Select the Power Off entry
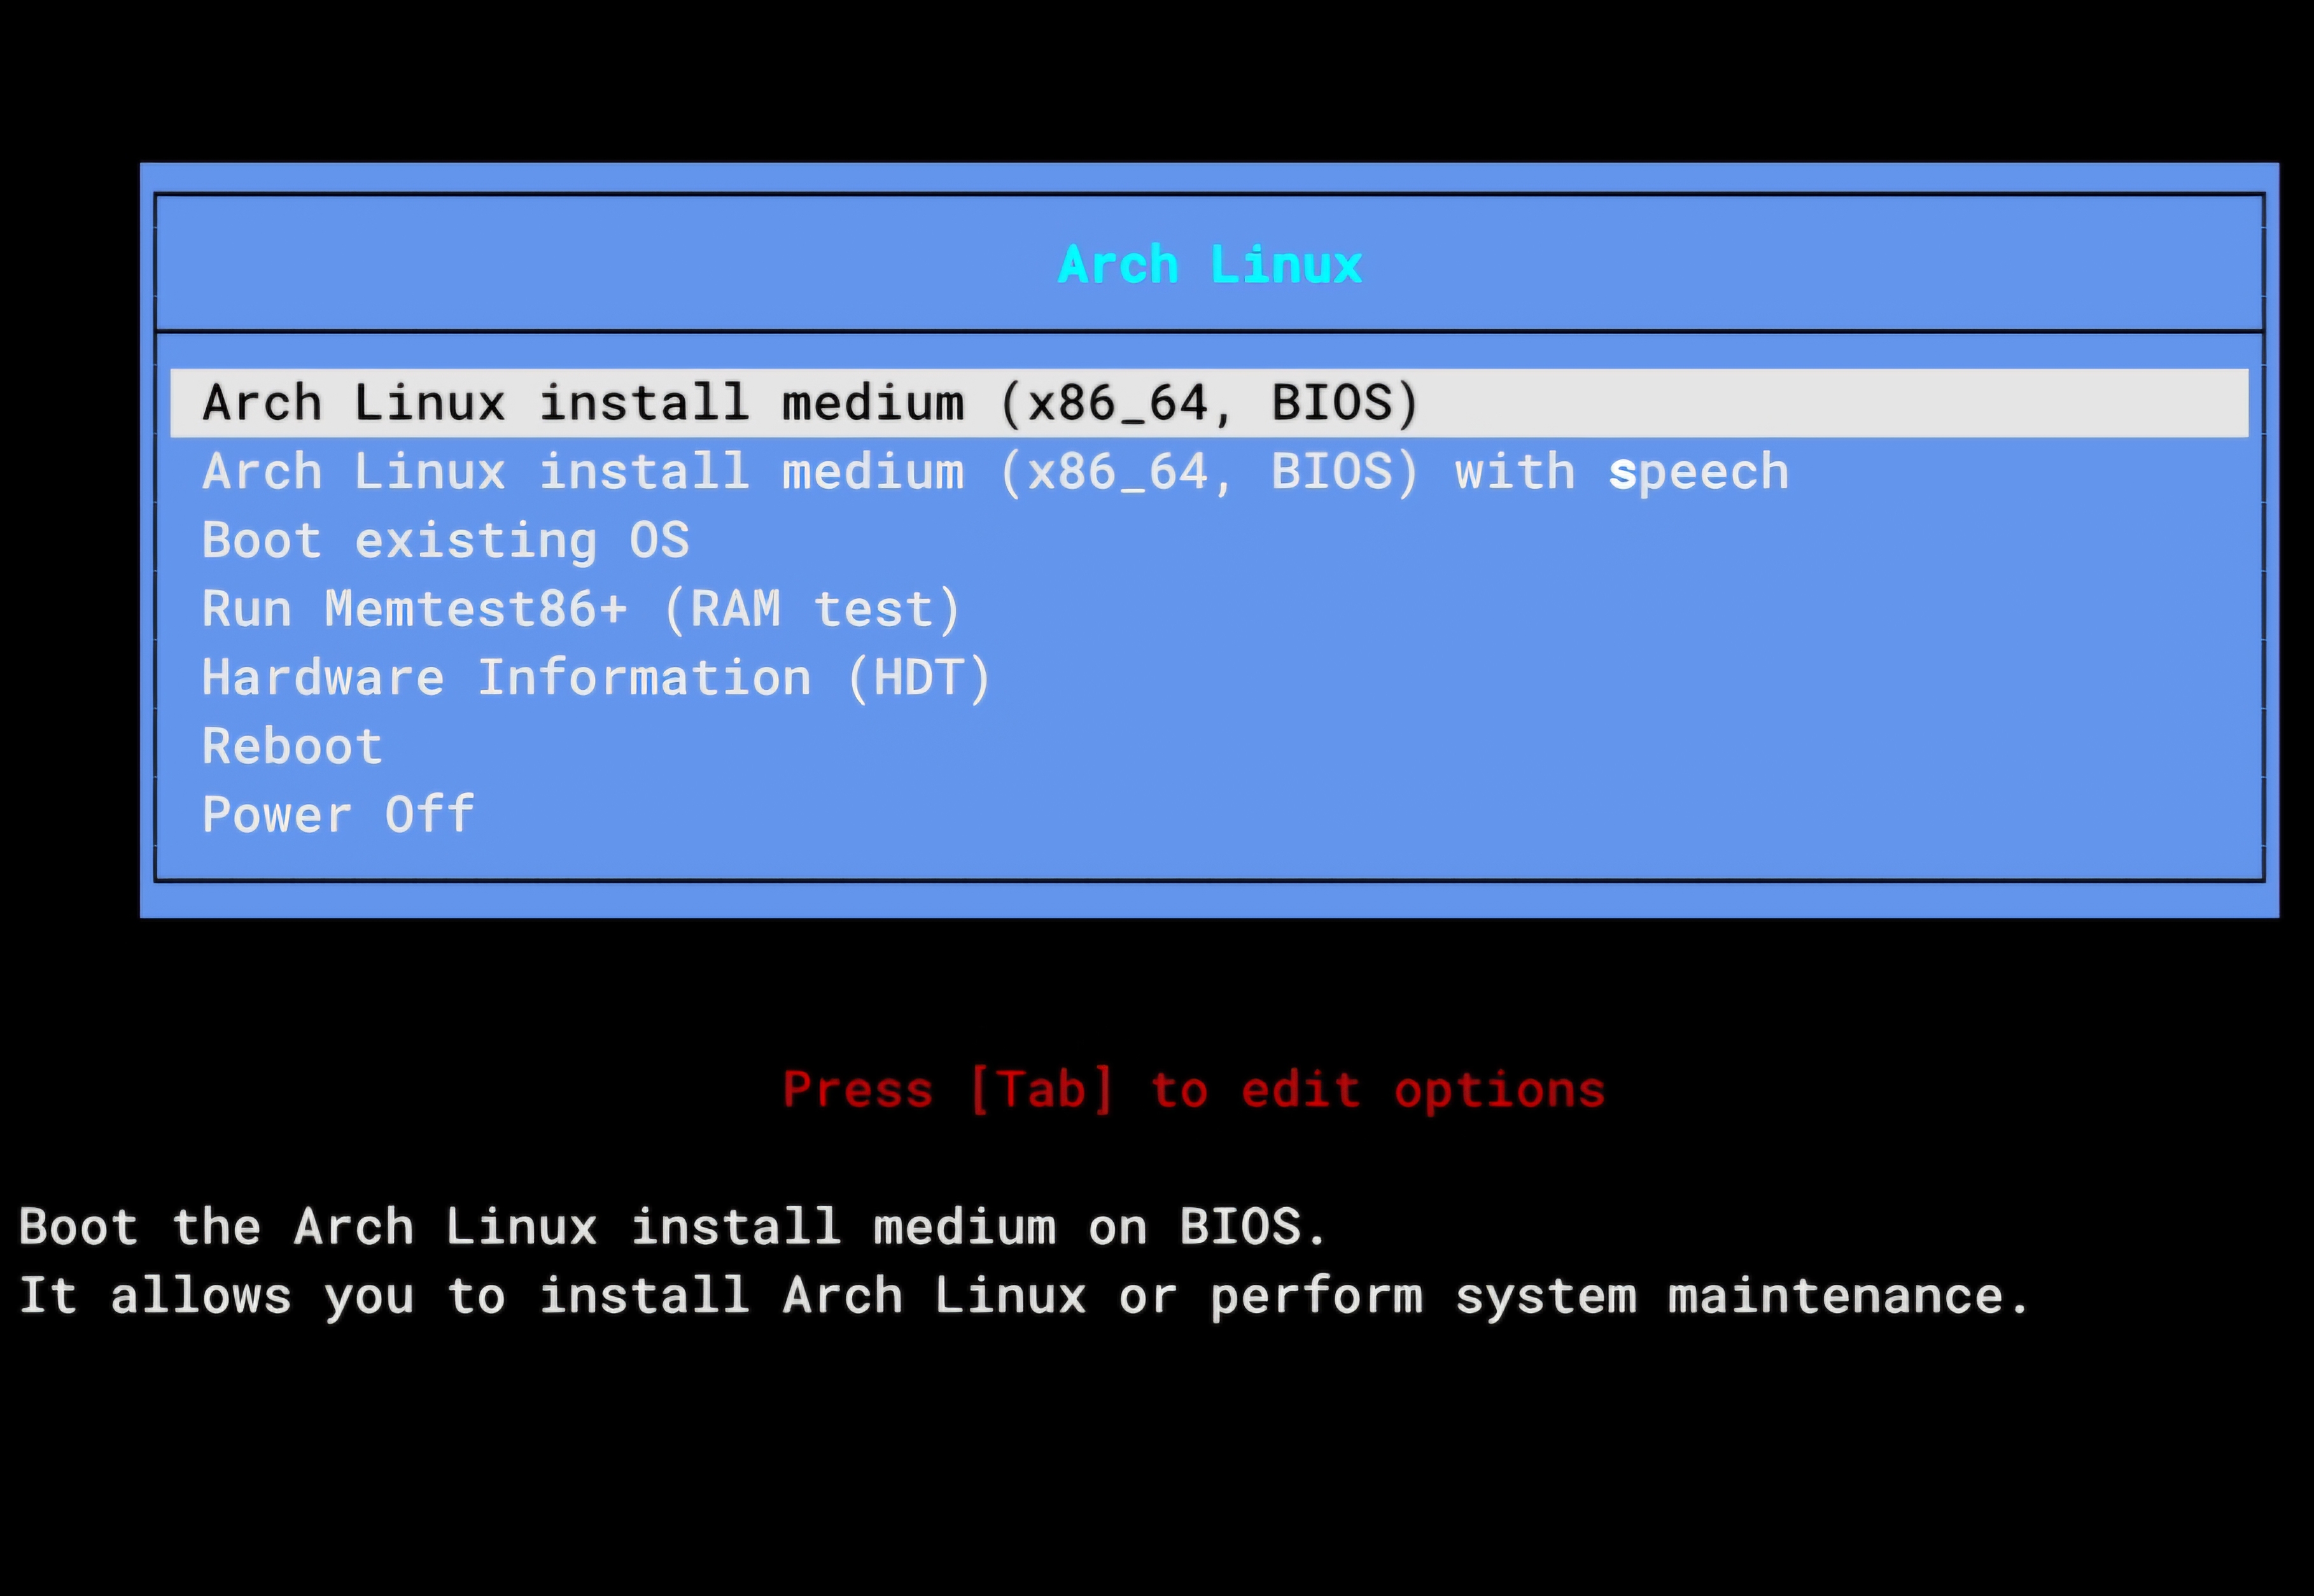Viewport: 2314px width, 1596px height. point(338,815)
